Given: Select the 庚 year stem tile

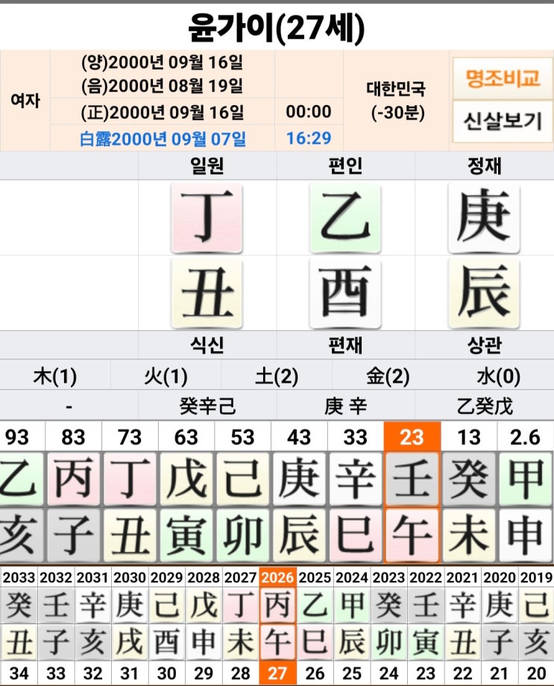Looking at the screenshot, I should [x=484, y=218].
